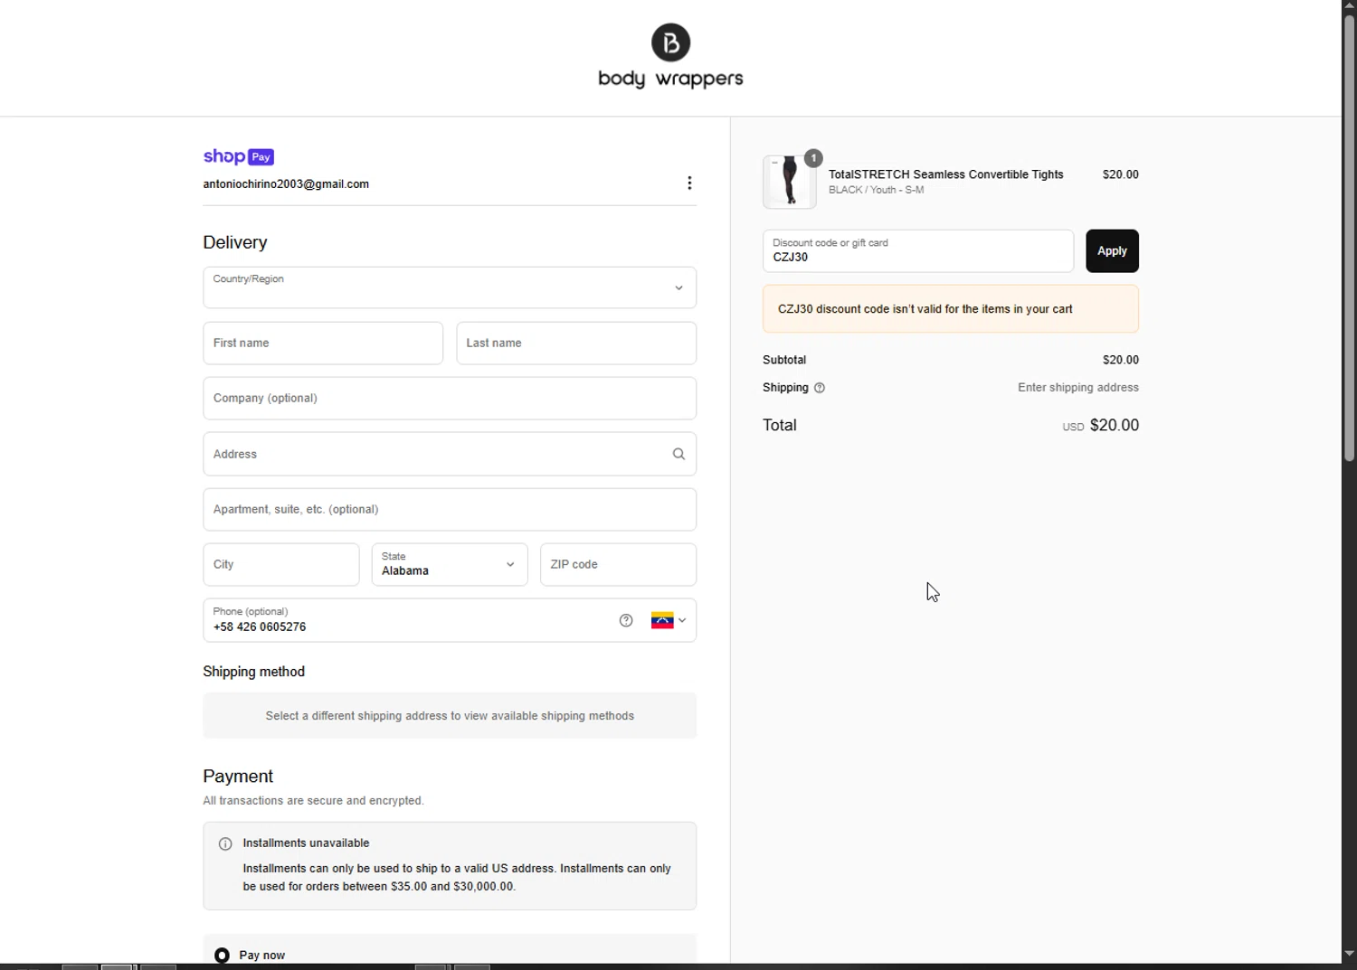Focus the First name field
Image resolution: width=1357 pixels, height=970 pixels.
[323, 343]
